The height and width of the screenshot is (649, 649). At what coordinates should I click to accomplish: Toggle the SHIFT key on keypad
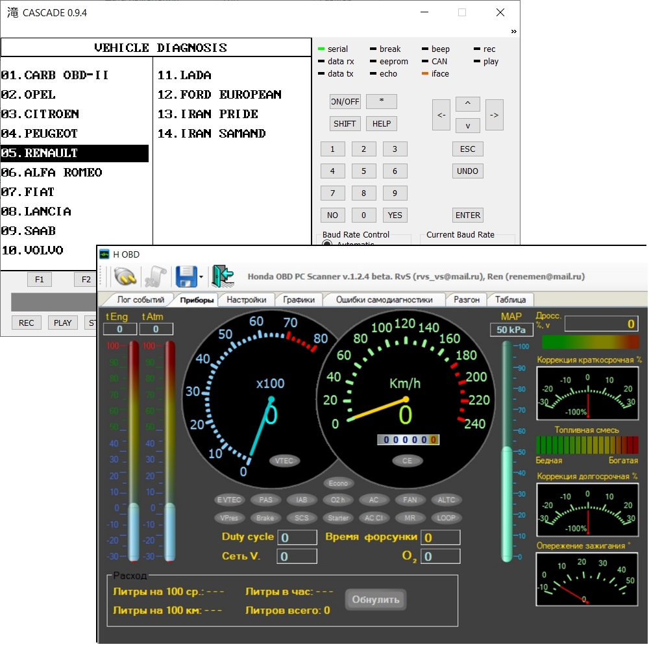point(345,124)
